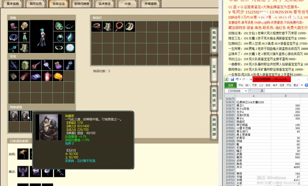Click the purple lantern treasure icon

pyautogui.click(x=47, y=76)
